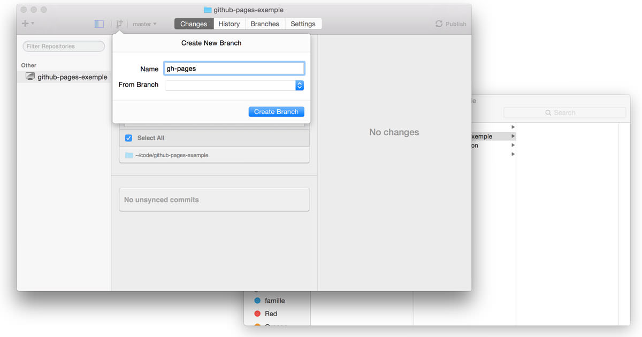Select github-pages-exemple in repository list

(x=64, y=77)
